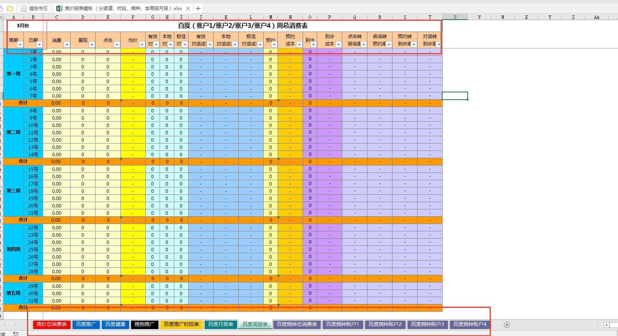Image resolution: width=618 pixels, height=336 pixels.
Task: Select the 第五周 merged cell
Action: pos(13,293)
